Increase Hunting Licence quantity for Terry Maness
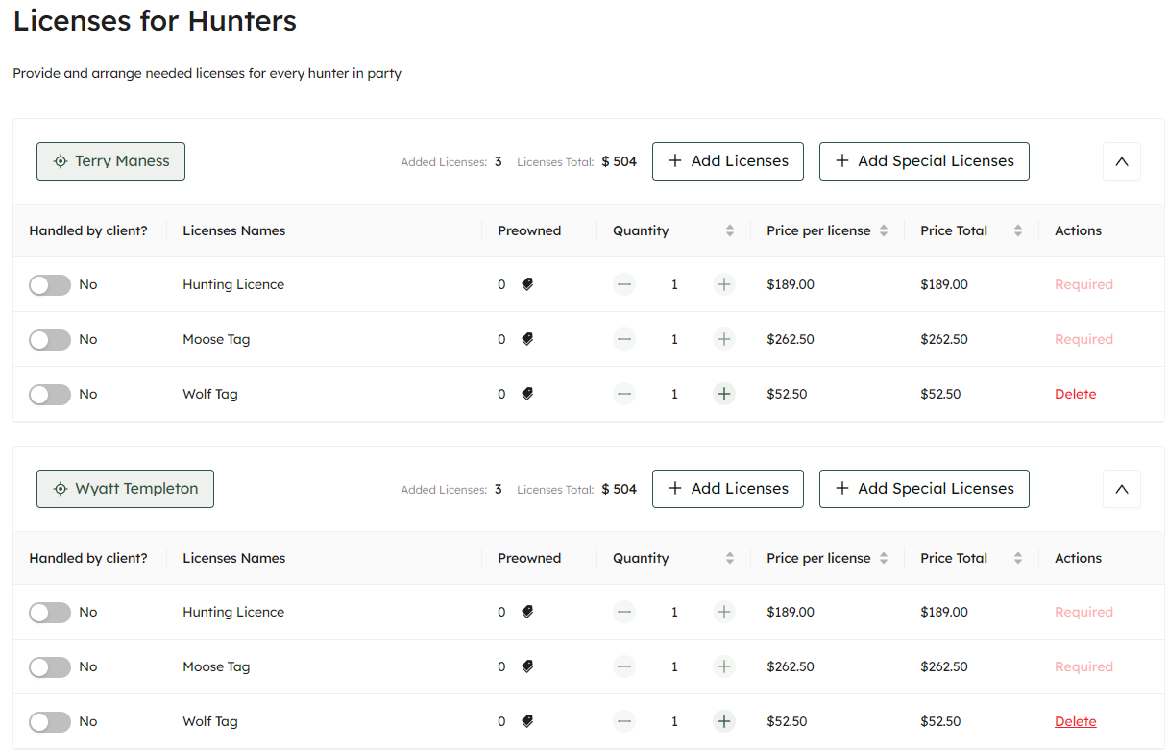Image resolution: width=1168 pixels, height=751 pixels. pyautogui.click(x=724, y=284)
